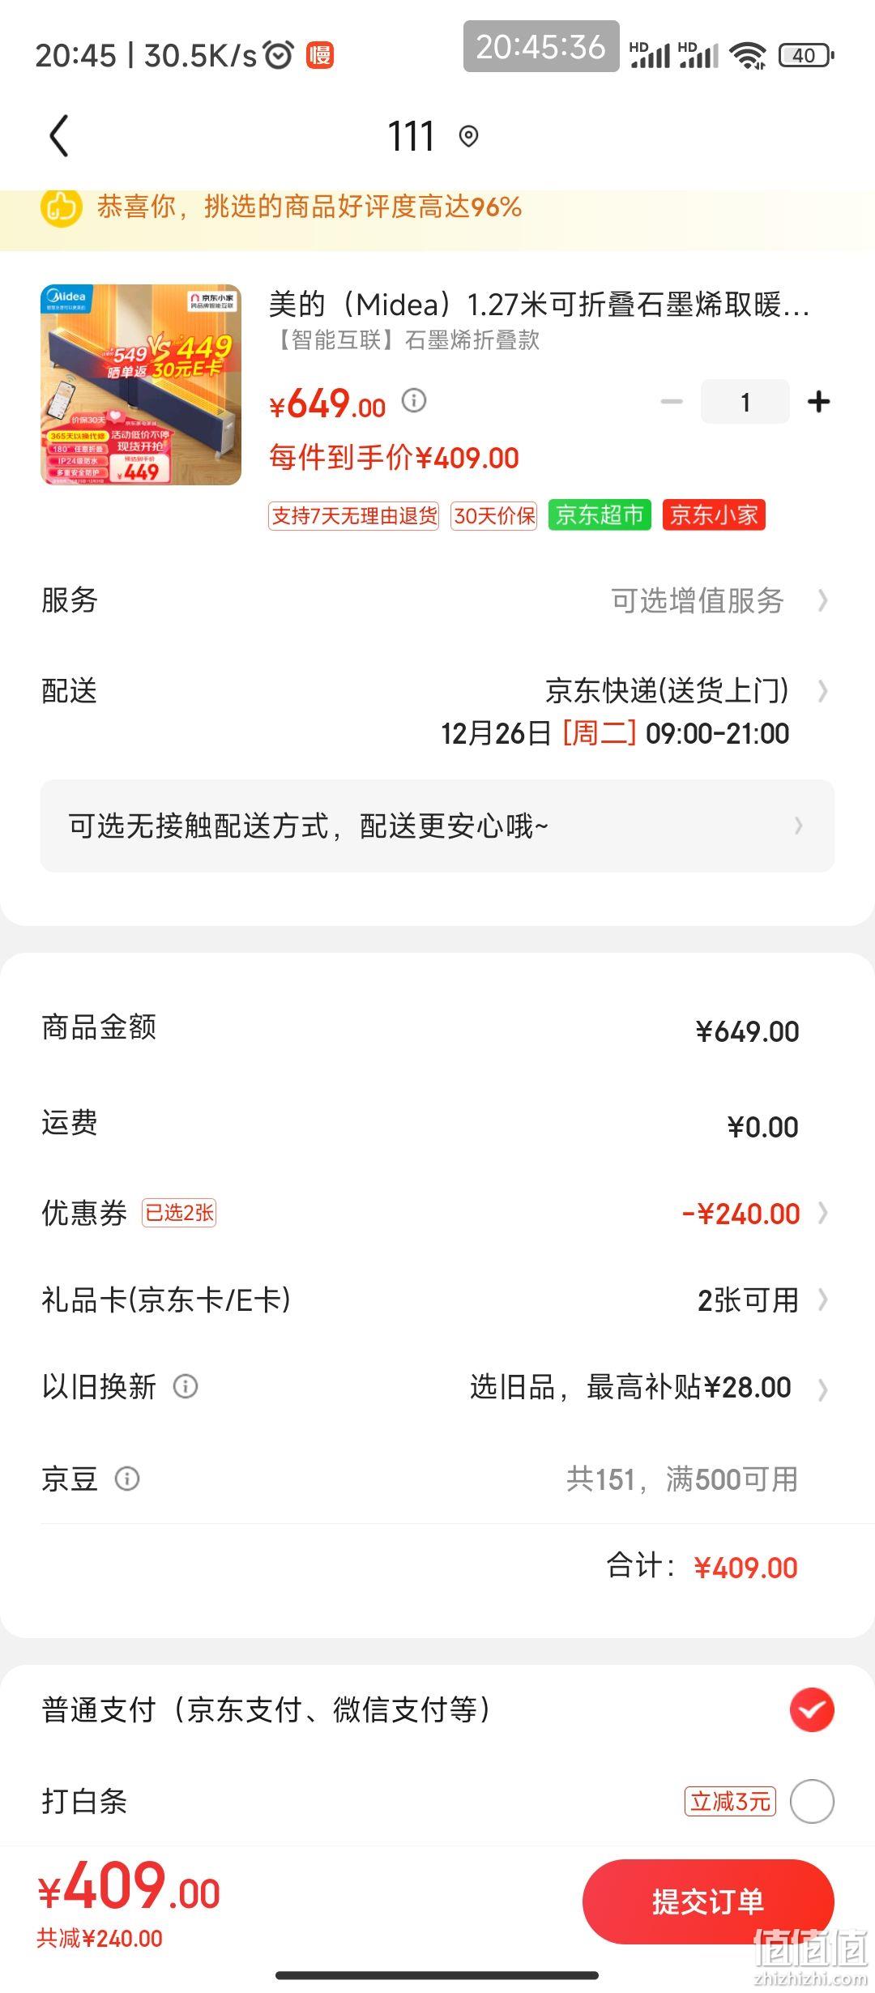Tap the location pin icon beside 111
875x1993 pixels.
click(x=468, y=136)
